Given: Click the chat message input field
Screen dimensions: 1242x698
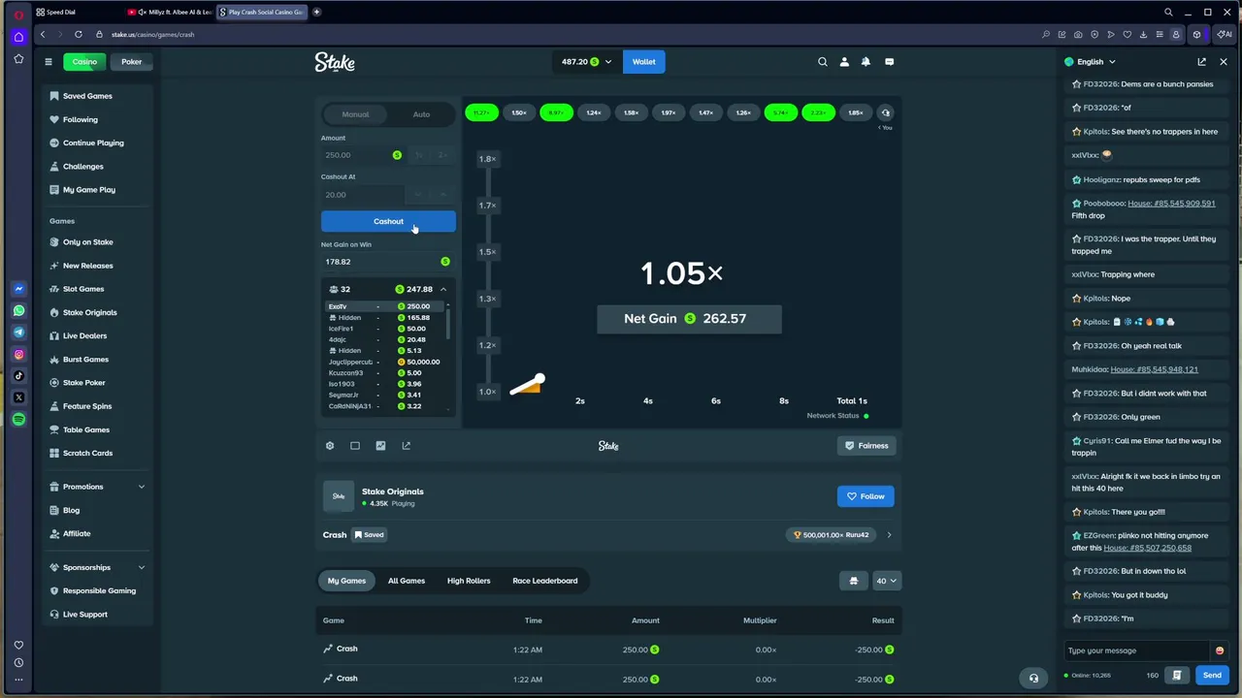Looking at the screenshot, I should click(x=1137, y=650).
